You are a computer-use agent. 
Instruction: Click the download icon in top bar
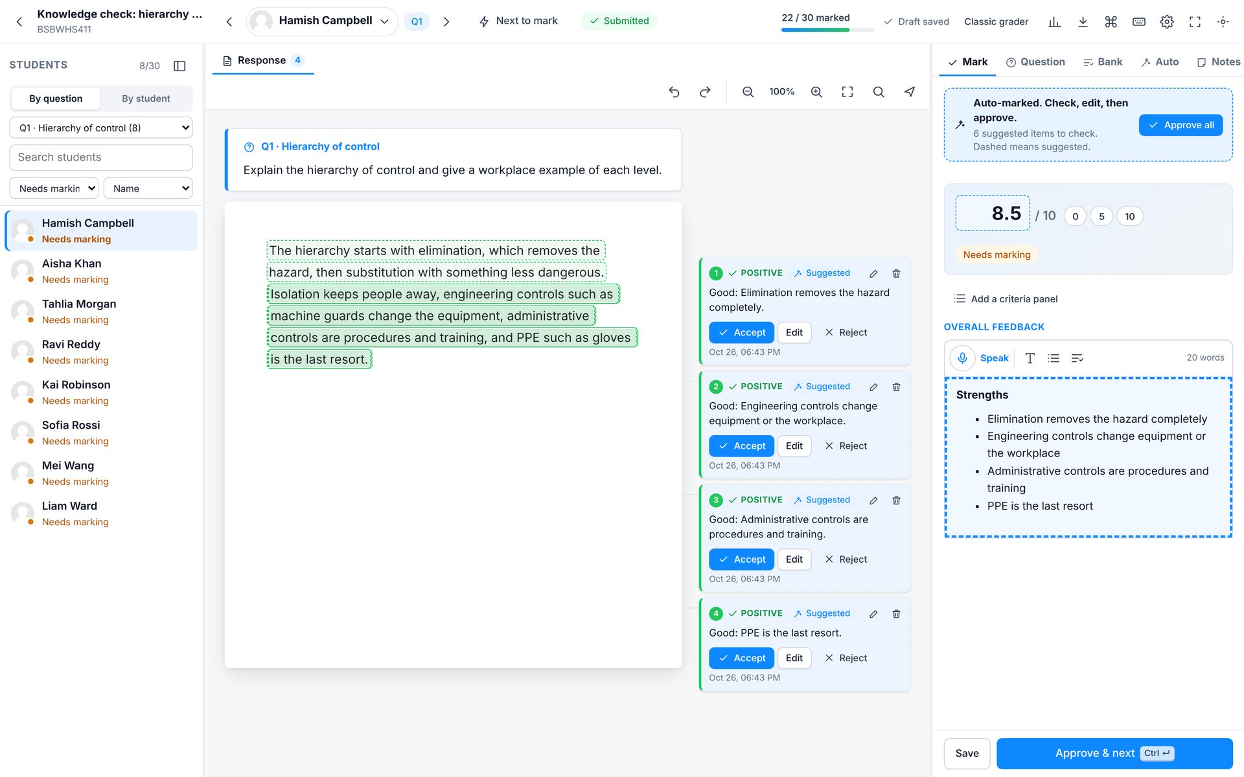pos(1083,21)
